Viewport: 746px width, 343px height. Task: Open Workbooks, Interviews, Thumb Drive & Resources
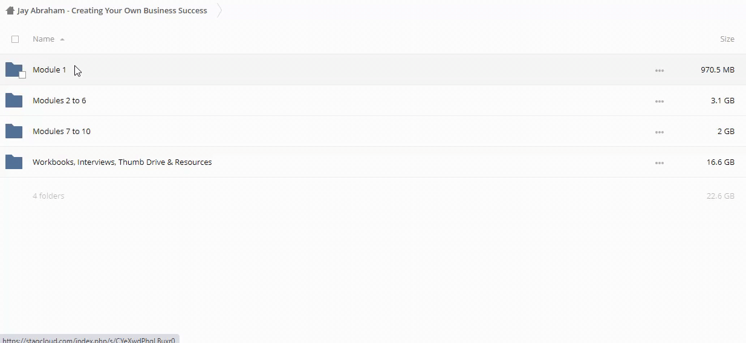point(122,162)
